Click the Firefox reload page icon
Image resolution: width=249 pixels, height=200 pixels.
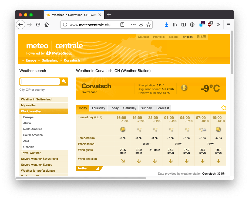coord(38,25)
